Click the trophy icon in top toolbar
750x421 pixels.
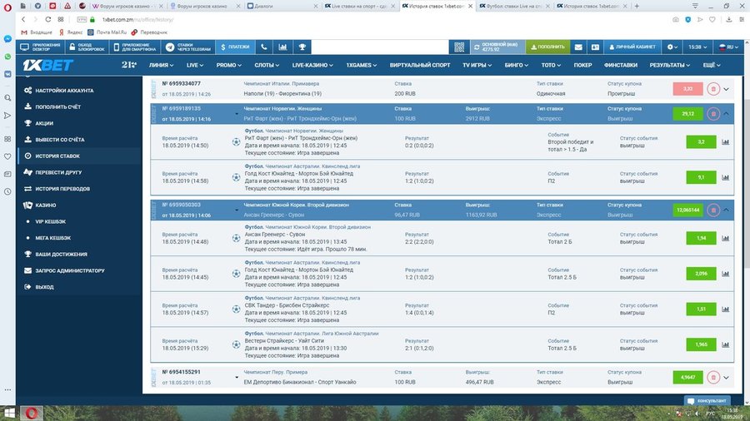pyautogui.click(x=280, y=47)
